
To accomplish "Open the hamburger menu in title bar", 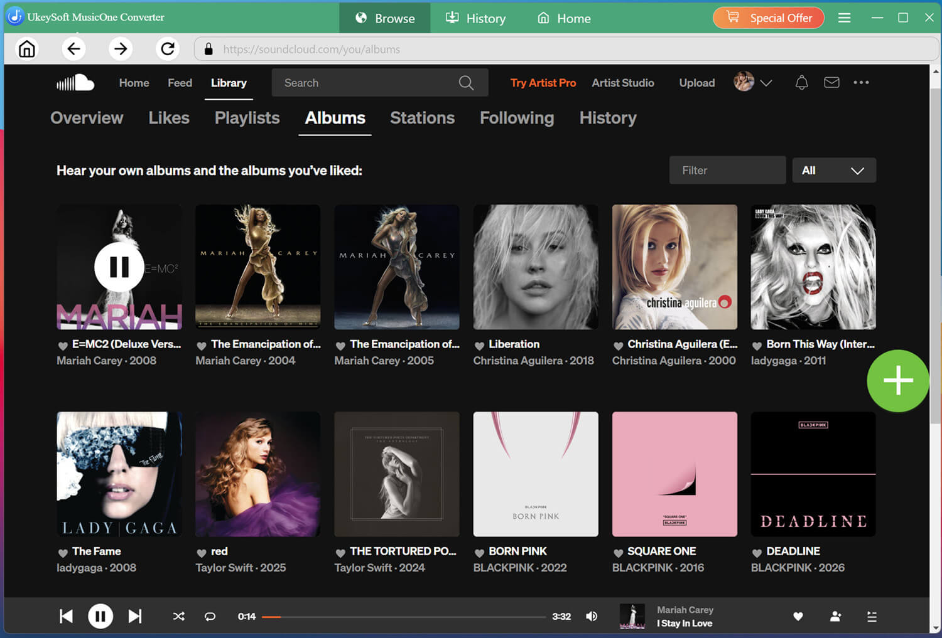I will pyautogui.click(x=844, y=18).
